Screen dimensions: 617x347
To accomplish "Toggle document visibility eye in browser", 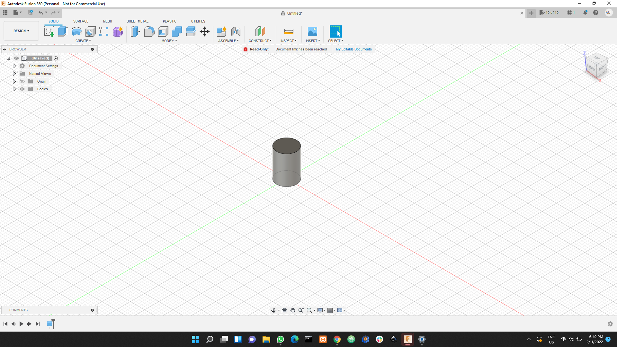I will [16, 58].
